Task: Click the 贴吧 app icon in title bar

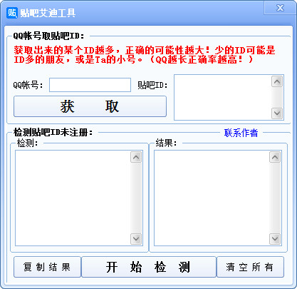Action: [12, 13]
